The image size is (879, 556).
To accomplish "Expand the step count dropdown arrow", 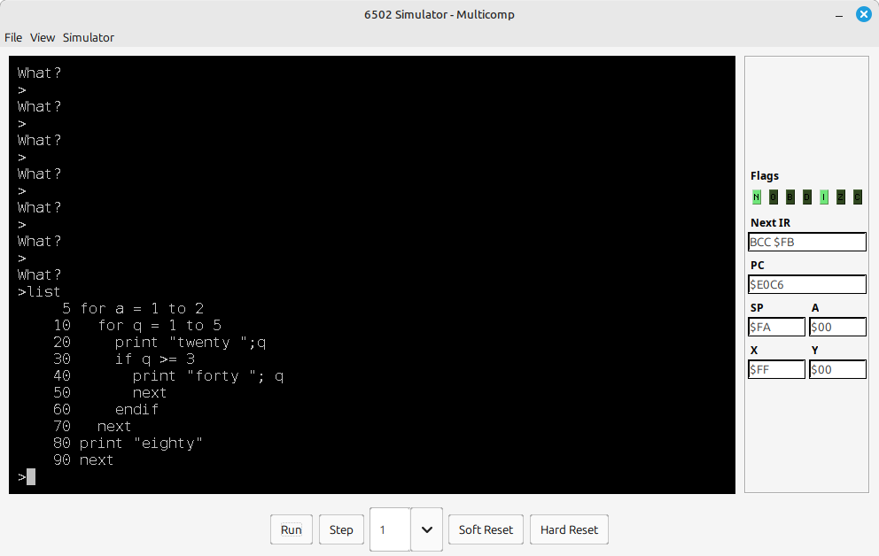I will 426,529.
